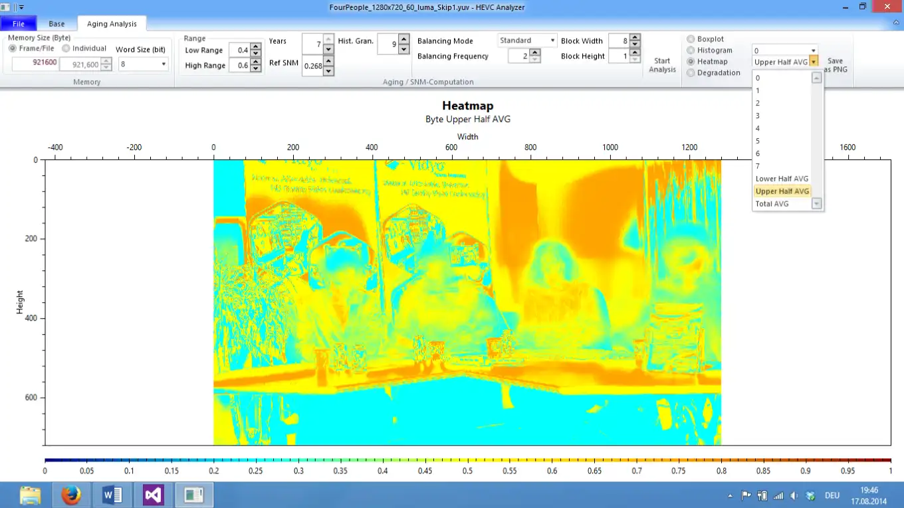The width and height of the screenshot is (904, 508).
Task: Click the Start Analysis button
Action: point(662,65)
